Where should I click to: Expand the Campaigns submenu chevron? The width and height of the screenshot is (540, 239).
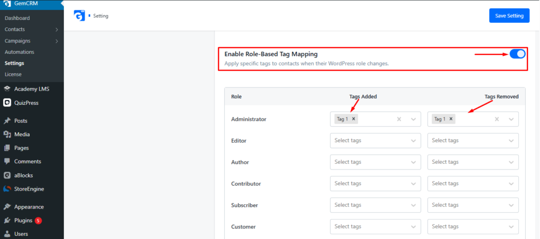pyautogui.click(x=57, y=41)
